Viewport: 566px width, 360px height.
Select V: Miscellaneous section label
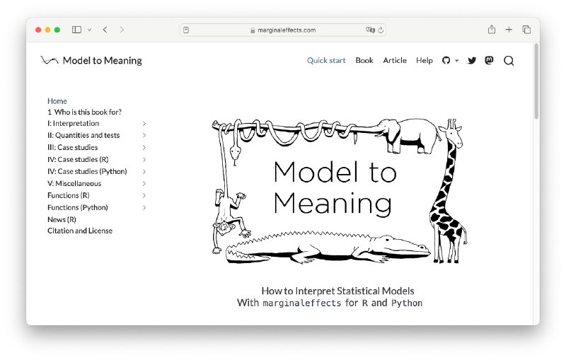pos(74,184)
